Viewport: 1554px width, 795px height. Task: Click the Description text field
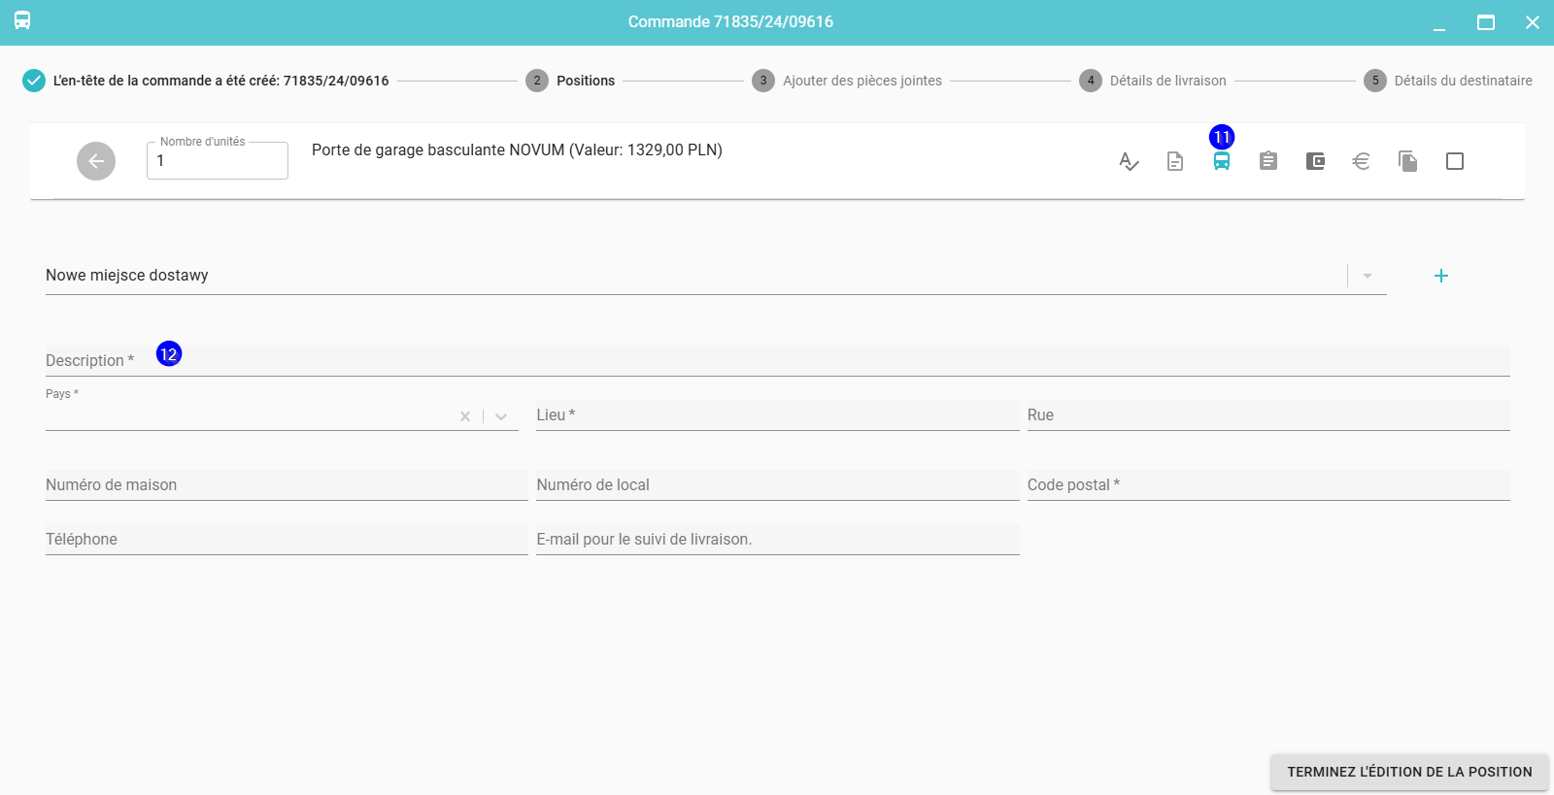[777, 361]
